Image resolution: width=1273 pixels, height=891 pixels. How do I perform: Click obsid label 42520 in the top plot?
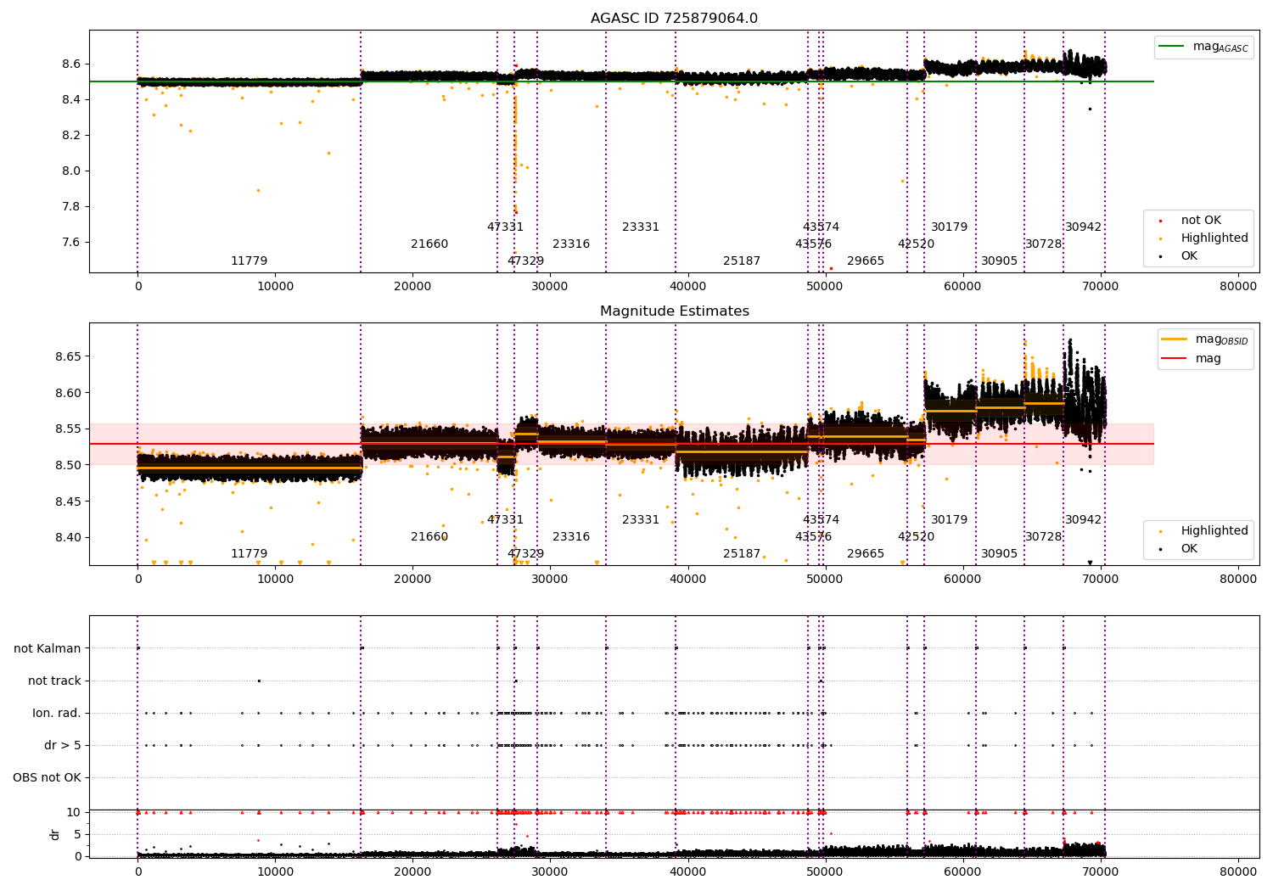coord(917,244)
